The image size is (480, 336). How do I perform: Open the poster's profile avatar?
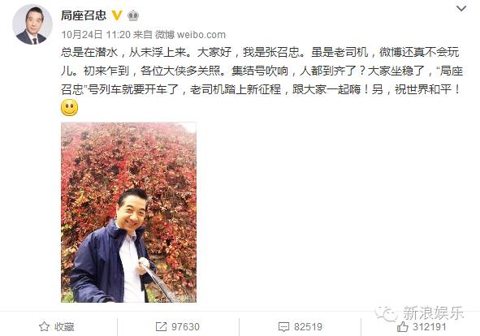[x=32, y=24]
